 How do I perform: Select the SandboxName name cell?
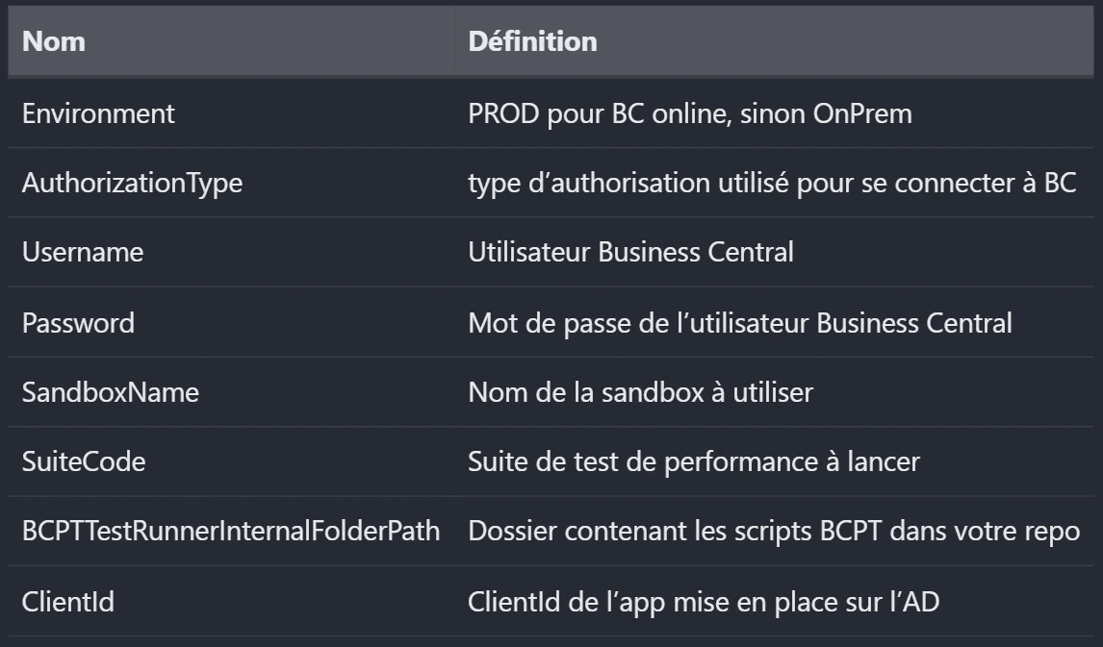(111, 392)
